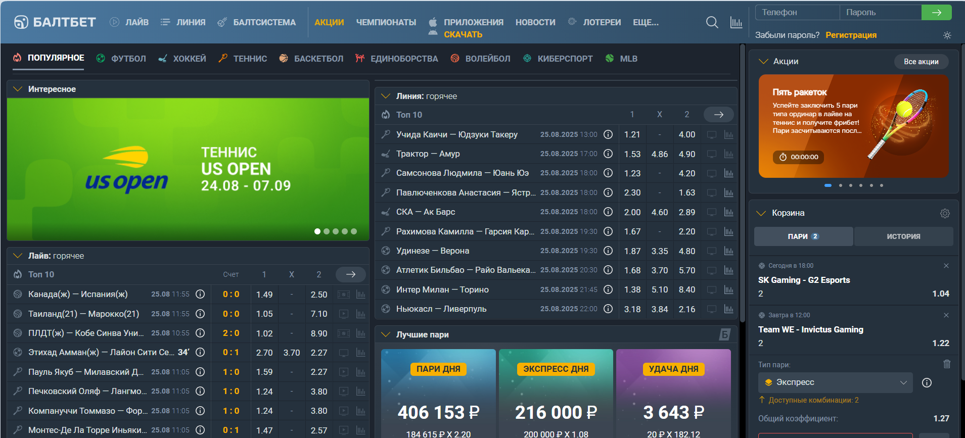
Task: Select the КИБЕРСПОРТ sport tab
Action: 558,59
